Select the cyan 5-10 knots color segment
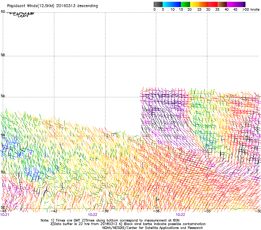The image size is (261, 230). [167, 4]
